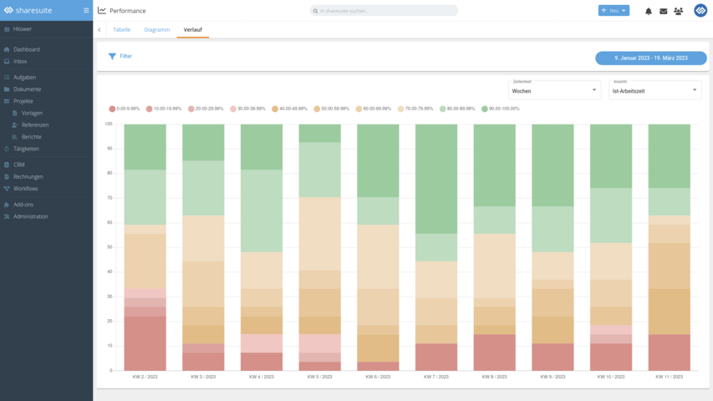Open Dashboard from the sidebar
The image size is (713, 401).
[26, 49]
